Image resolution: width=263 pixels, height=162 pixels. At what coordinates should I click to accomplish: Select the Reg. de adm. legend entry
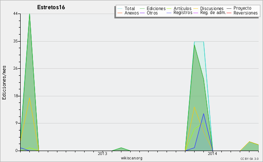(x=213, y=13)
